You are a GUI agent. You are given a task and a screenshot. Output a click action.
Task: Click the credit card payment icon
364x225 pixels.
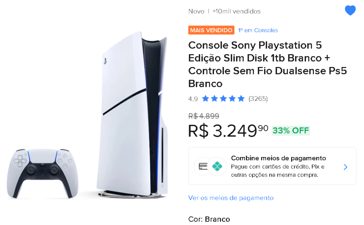tap(203, 166)
